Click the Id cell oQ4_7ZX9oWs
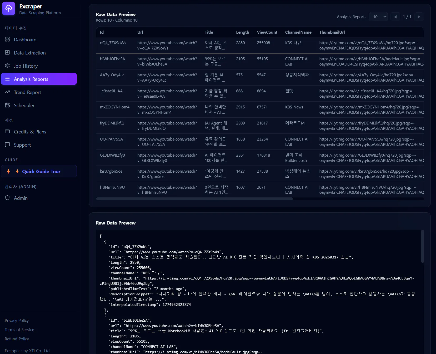 point(113,43)
